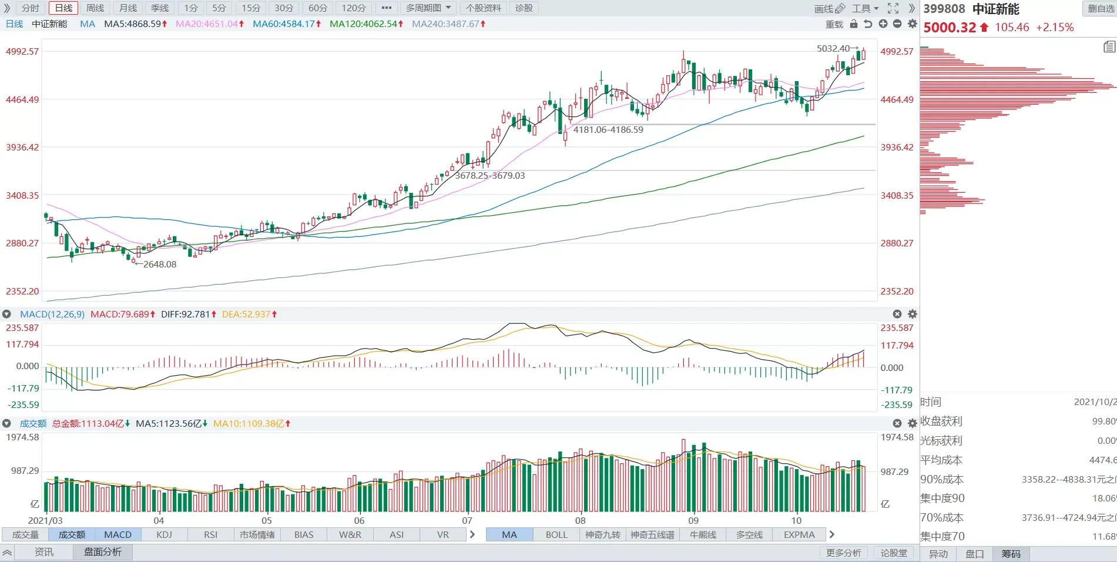Viewport: 1117px width, 562px height.
Task: Open the 画线 drawing pencil tool
Action: (x=830, y=8)
